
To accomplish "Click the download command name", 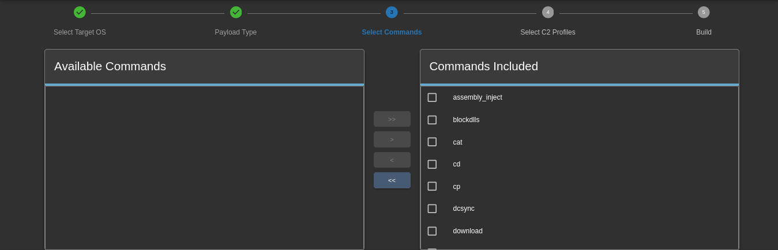I will [x=468, y=231].
